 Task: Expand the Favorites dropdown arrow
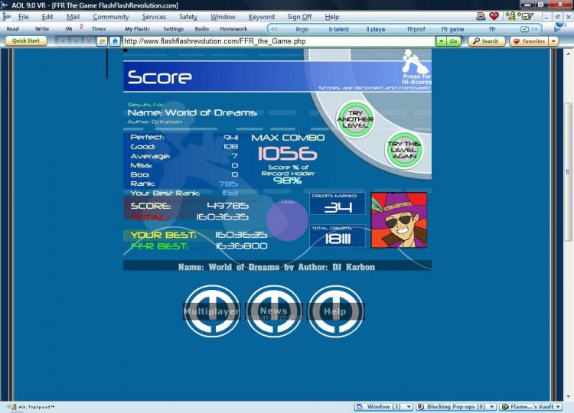553,41
